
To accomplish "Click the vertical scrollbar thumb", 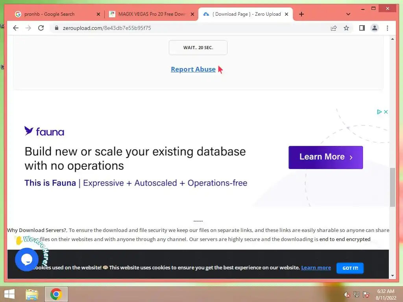I will (x=392, y=187).
